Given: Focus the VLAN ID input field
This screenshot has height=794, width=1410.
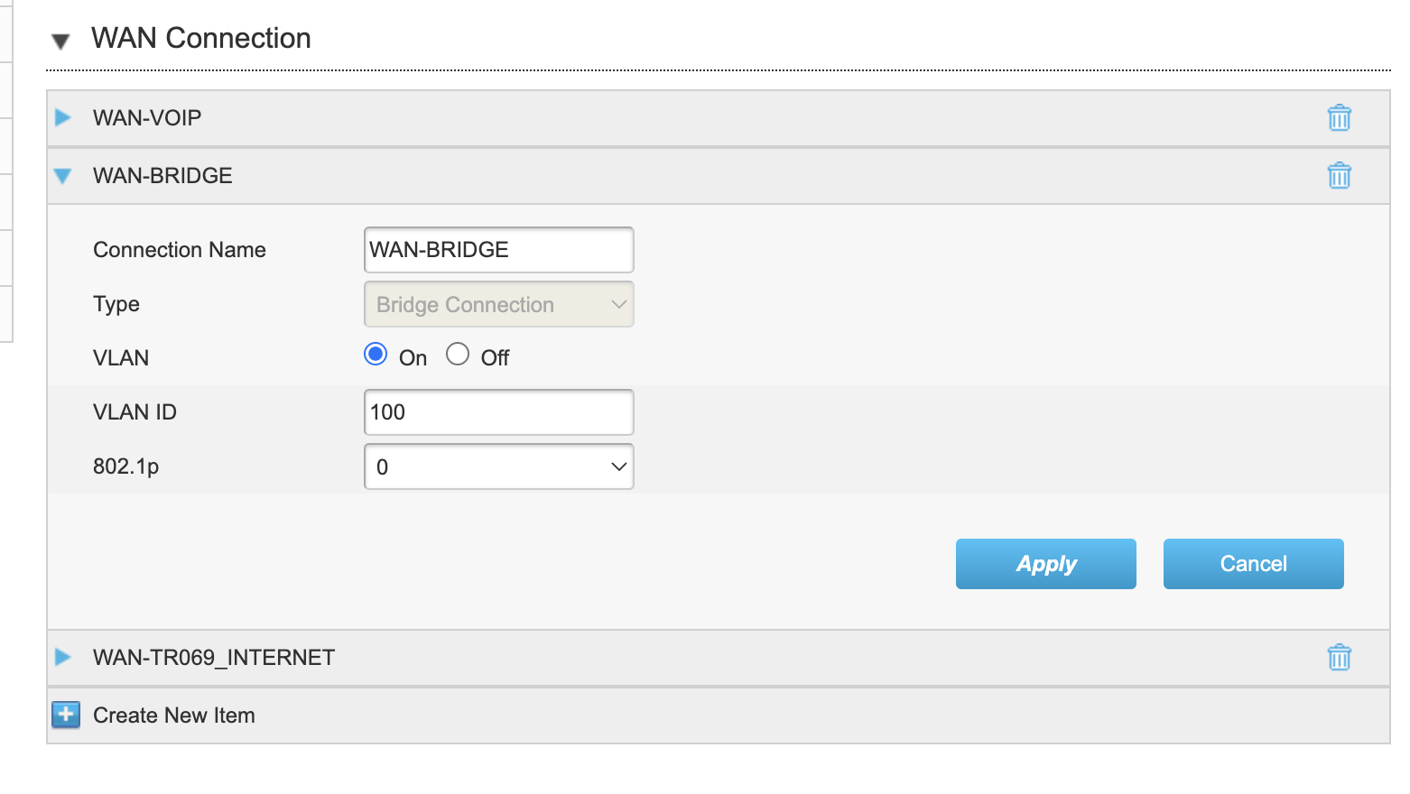Looking at the screenshot, I should 499,412.
